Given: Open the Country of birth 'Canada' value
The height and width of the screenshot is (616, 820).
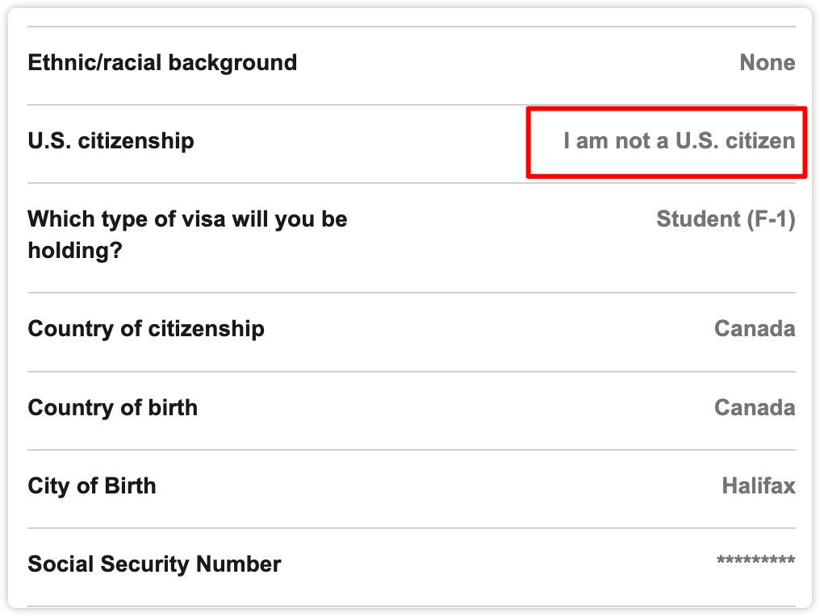Looking at the screenshot, I should point(755,407).
